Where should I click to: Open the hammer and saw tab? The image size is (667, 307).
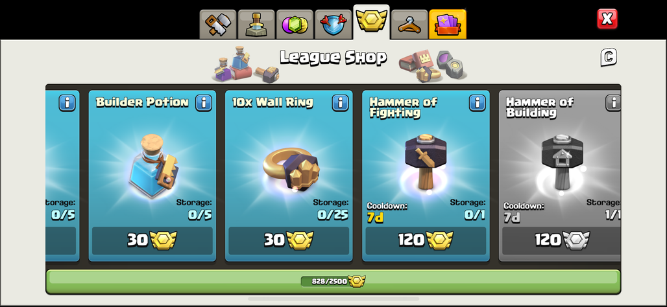pyautogui.click(x=218, y=25)
